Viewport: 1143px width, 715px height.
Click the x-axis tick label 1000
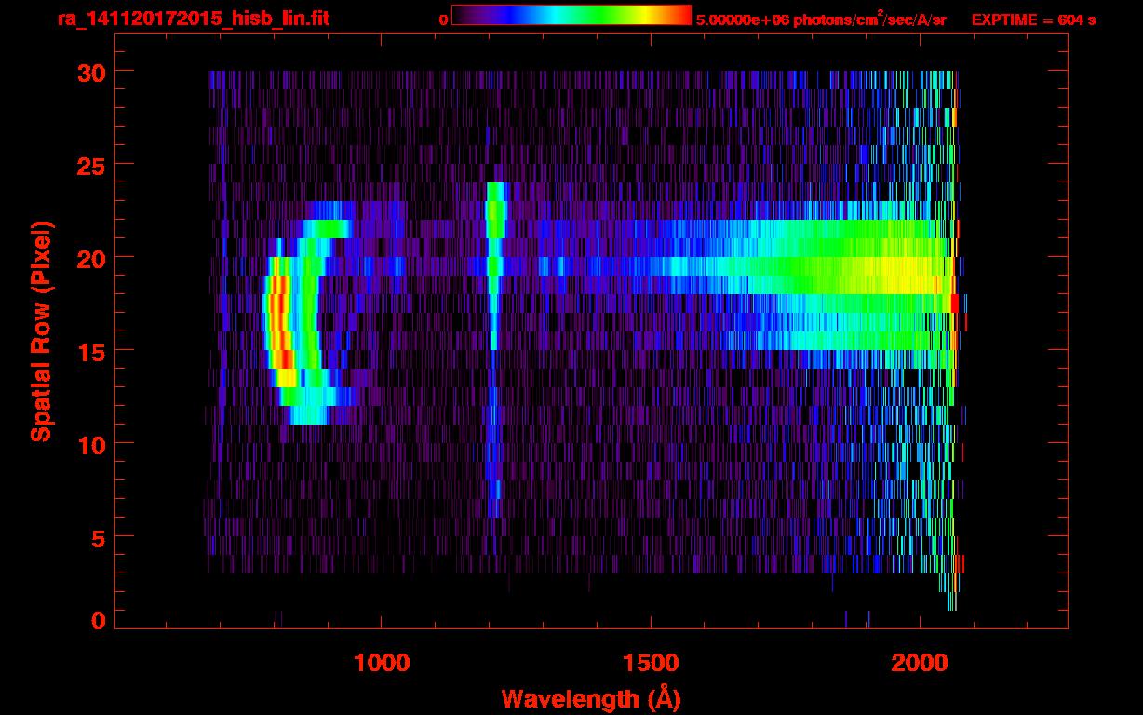pos(382,663)
